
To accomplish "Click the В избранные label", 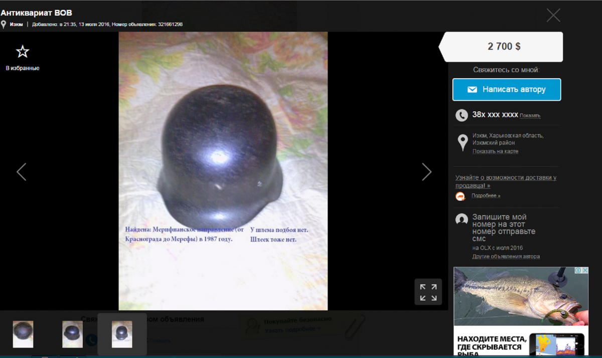I will pos(23,68).
